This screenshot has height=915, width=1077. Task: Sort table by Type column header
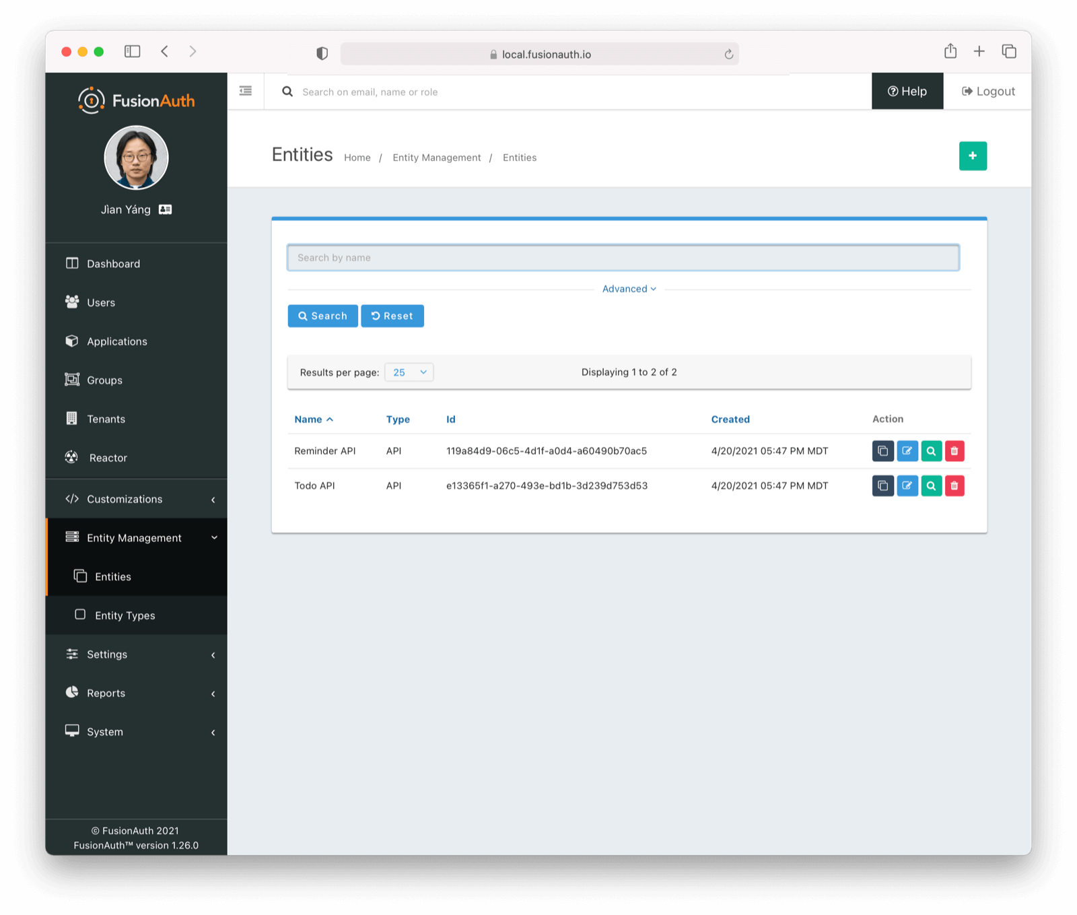[x=398, y=419]
